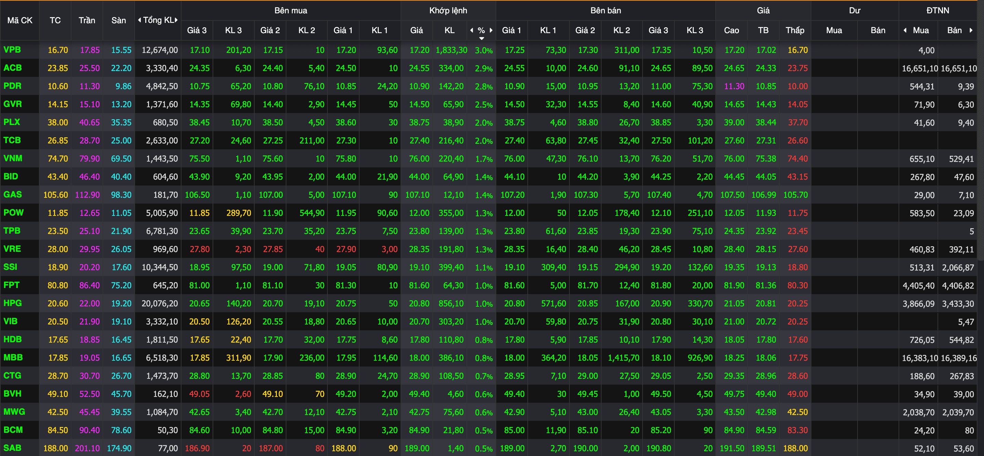984x456 pixels.
Task: Click BVH bid price 49.05
Action: 200,394
